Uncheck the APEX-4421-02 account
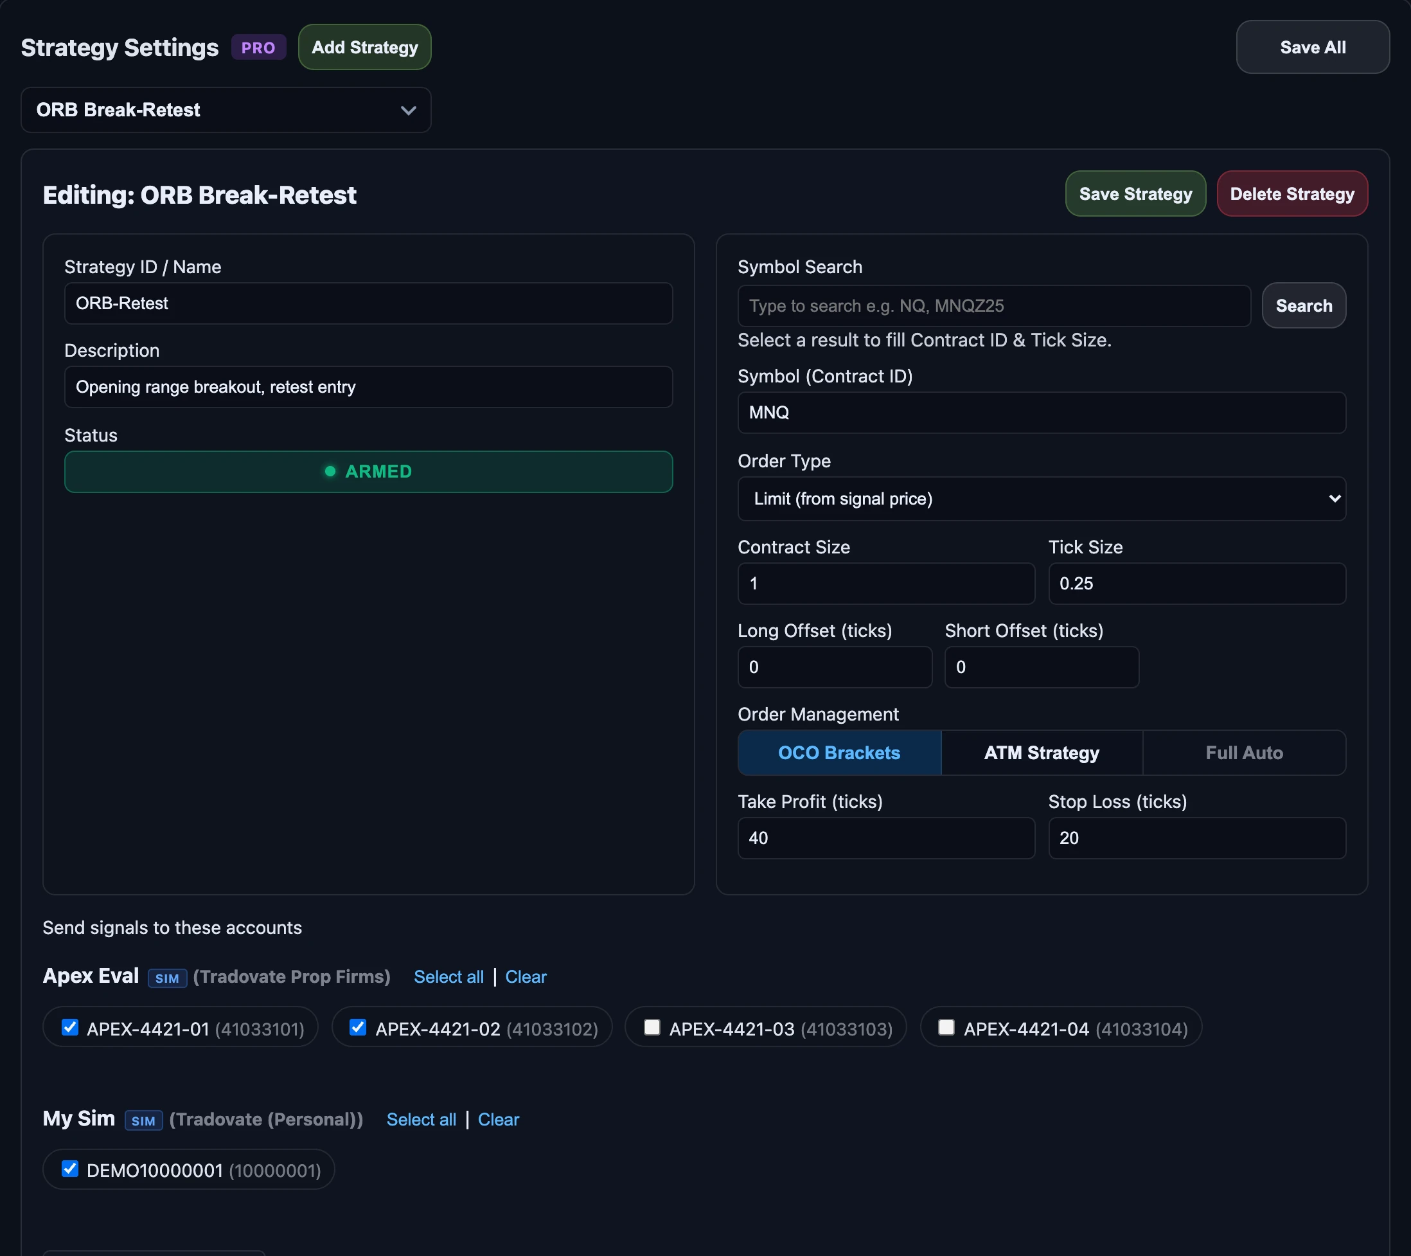The image size is (1411, 1256). [x=358, y=1027]
